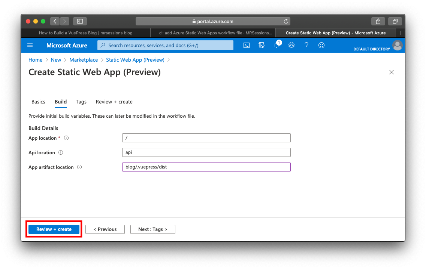Select the Build tab
Screen dimensions: 426x269
[x=61, y=102]
